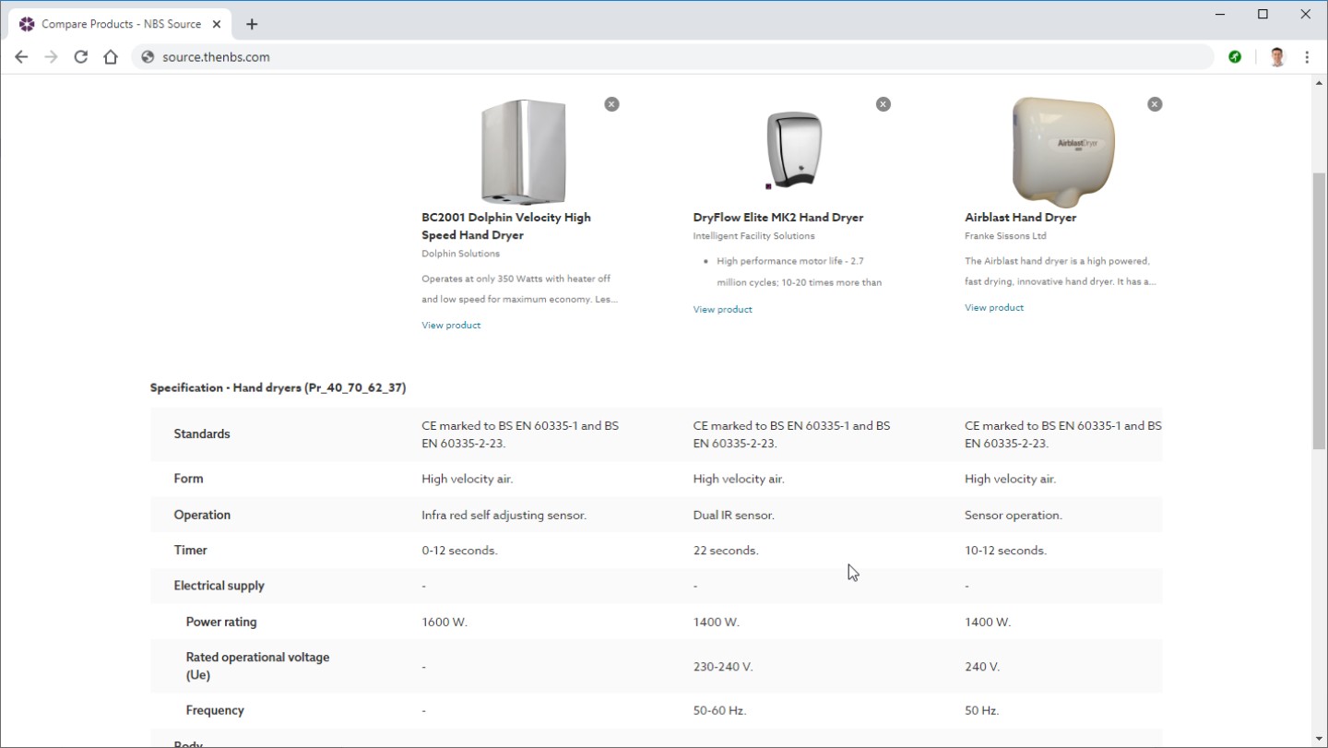Open Chrome three-dot menu
Image resolution: width=1328 pixels, height=748 pixels.
point(1307,57)
